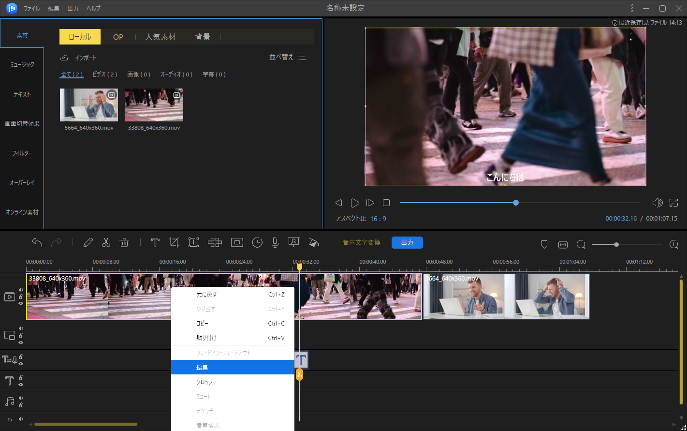Click the previous frame button
687x431 pixels.
[x=339, y=203]
